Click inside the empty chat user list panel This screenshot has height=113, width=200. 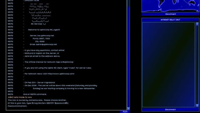click(x=168, y=65)
